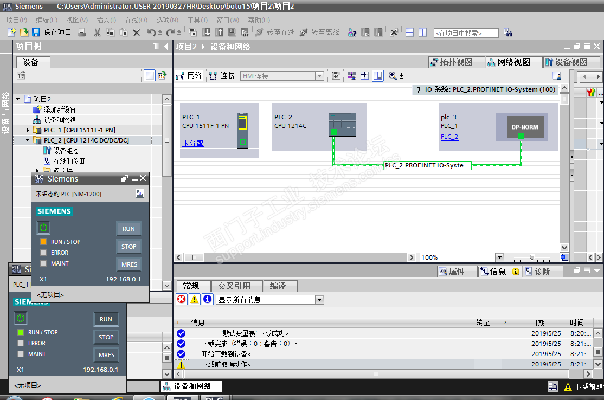
Task: Toggle error messages filter in info panel
Action: pos(182,299)
